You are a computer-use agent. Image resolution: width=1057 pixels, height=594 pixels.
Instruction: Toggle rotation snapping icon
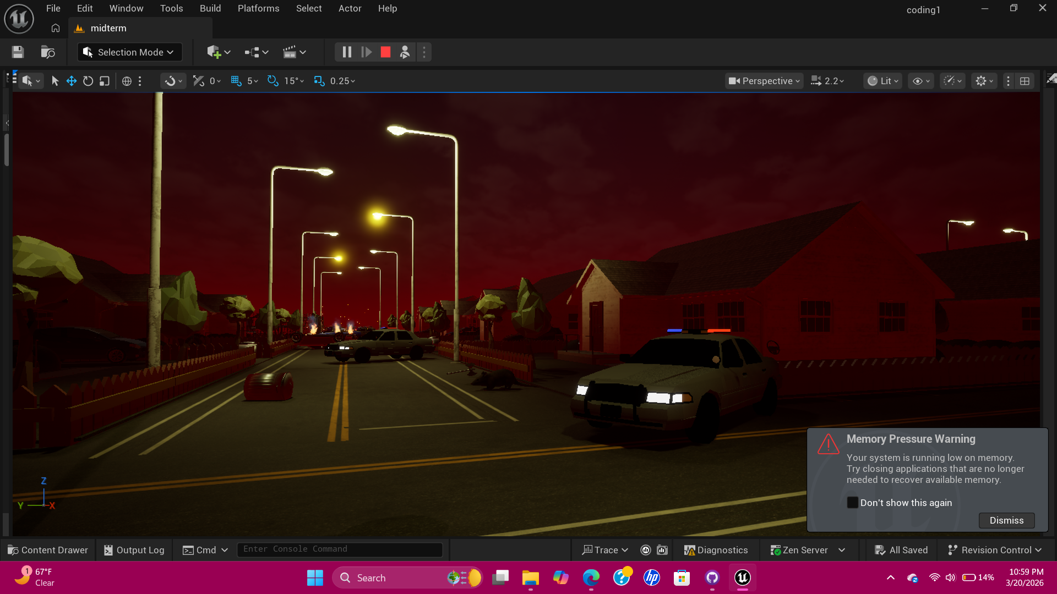coord(273,81)
